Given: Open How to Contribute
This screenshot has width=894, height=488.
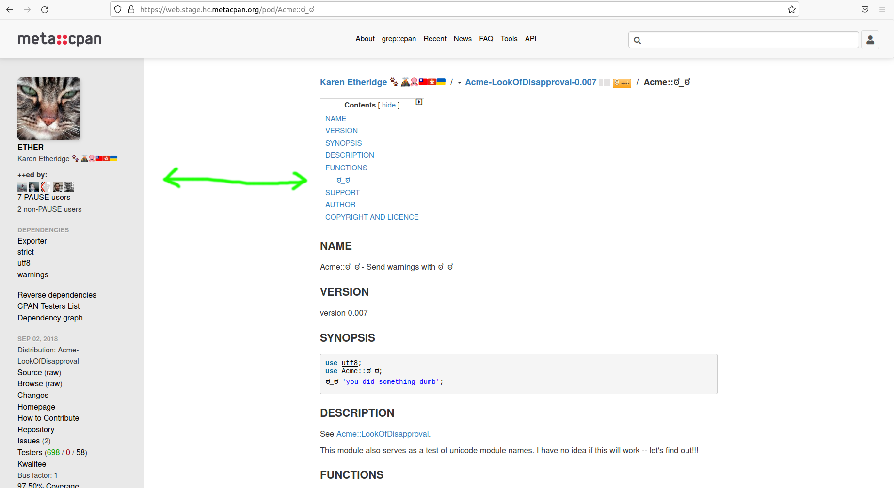Looking at the screenshot, I should click(x=48, y=418).
